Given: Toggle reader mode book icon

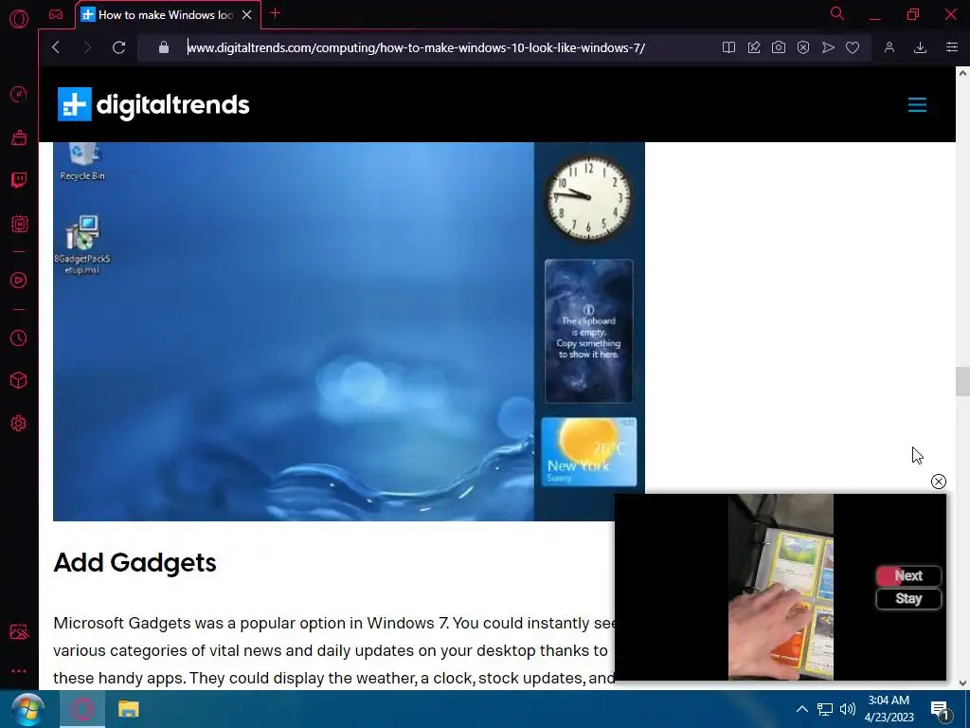Looking at the screenshot, I should 728,47.
